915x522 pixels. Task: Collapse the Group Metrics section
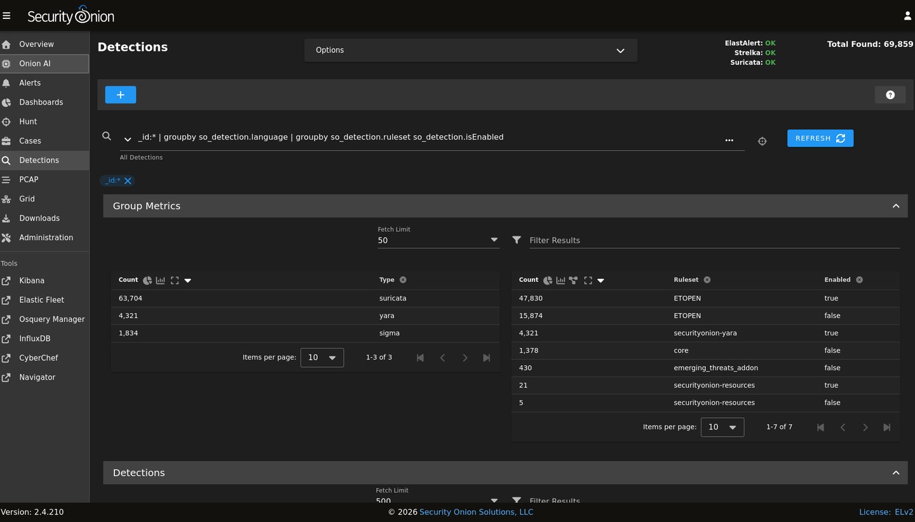coord(895,206)
